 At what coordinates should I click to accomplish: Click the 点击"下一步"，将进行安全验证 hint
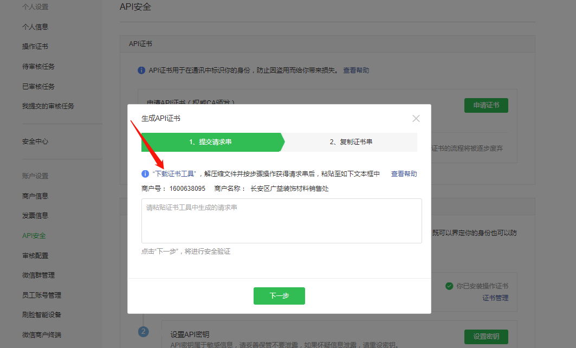coord(186,252)
